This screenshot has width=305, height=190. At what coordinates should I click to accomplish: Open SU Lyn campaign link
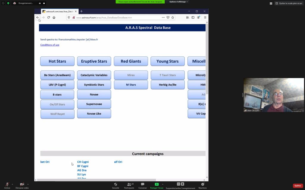click(82, 175)
